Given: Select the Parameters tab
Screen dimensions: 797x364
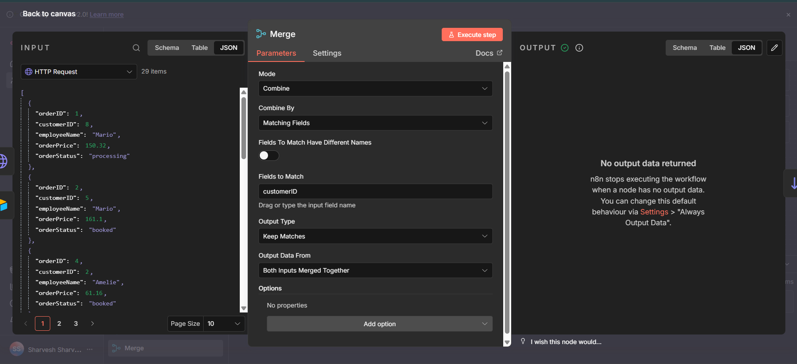Looking at the screenshot, I should point(276,53).
